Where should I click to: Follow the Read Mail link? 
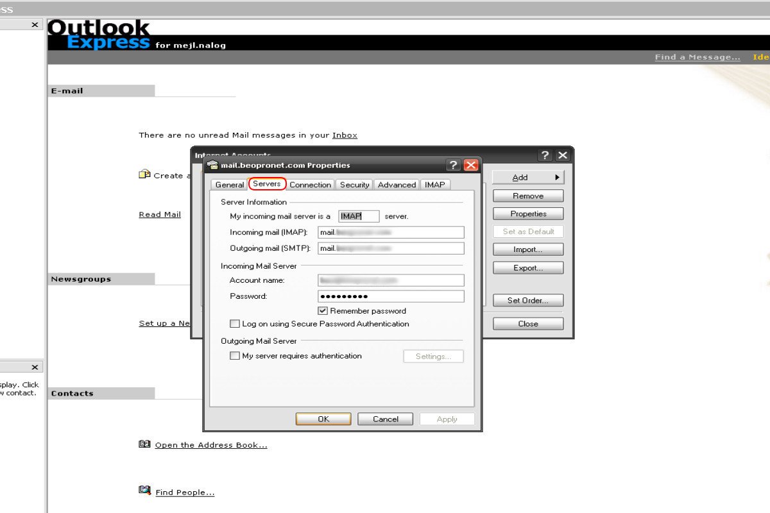160,215
